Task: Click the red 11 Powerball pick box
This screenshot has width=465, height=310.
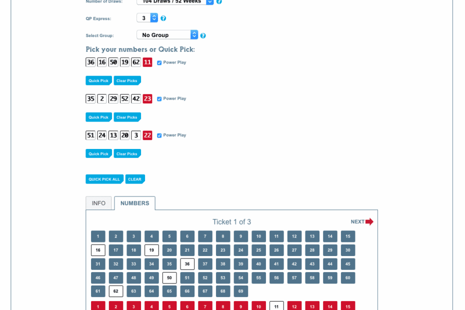Action: (147, 62)
